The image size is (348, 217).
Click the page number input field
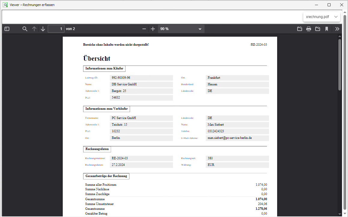56,29
